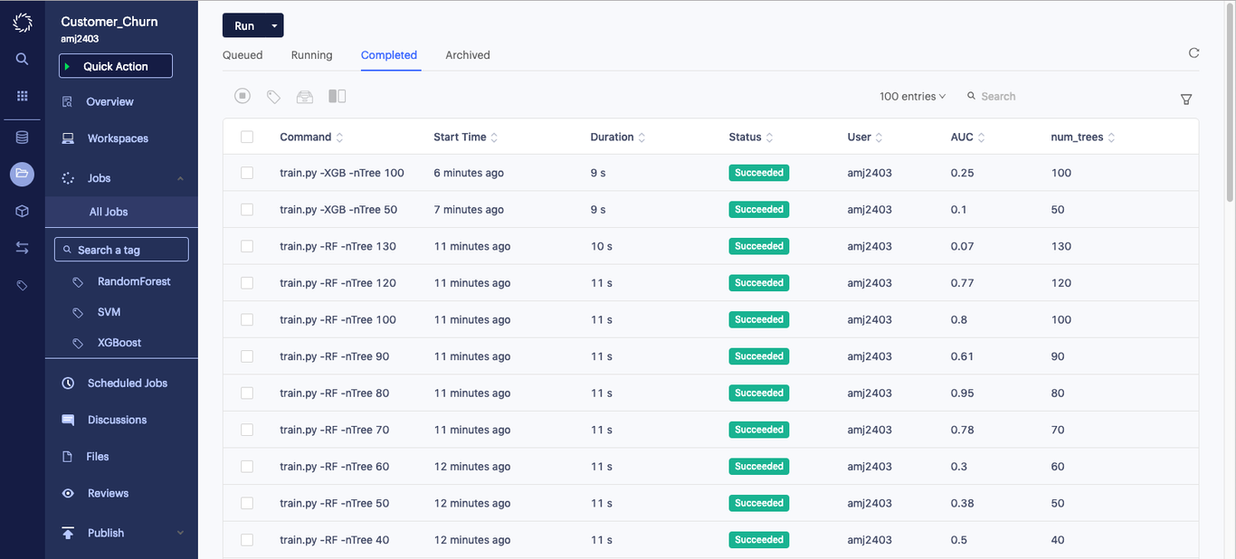Viewport: 1236px width, 559px height.
Task: Open the 100 entries dropdown
Action: click(912, 96)
